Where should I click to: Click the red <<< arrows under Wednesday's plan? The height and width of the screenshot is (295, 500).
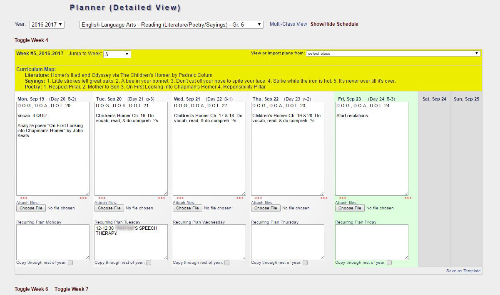(240, 198)
